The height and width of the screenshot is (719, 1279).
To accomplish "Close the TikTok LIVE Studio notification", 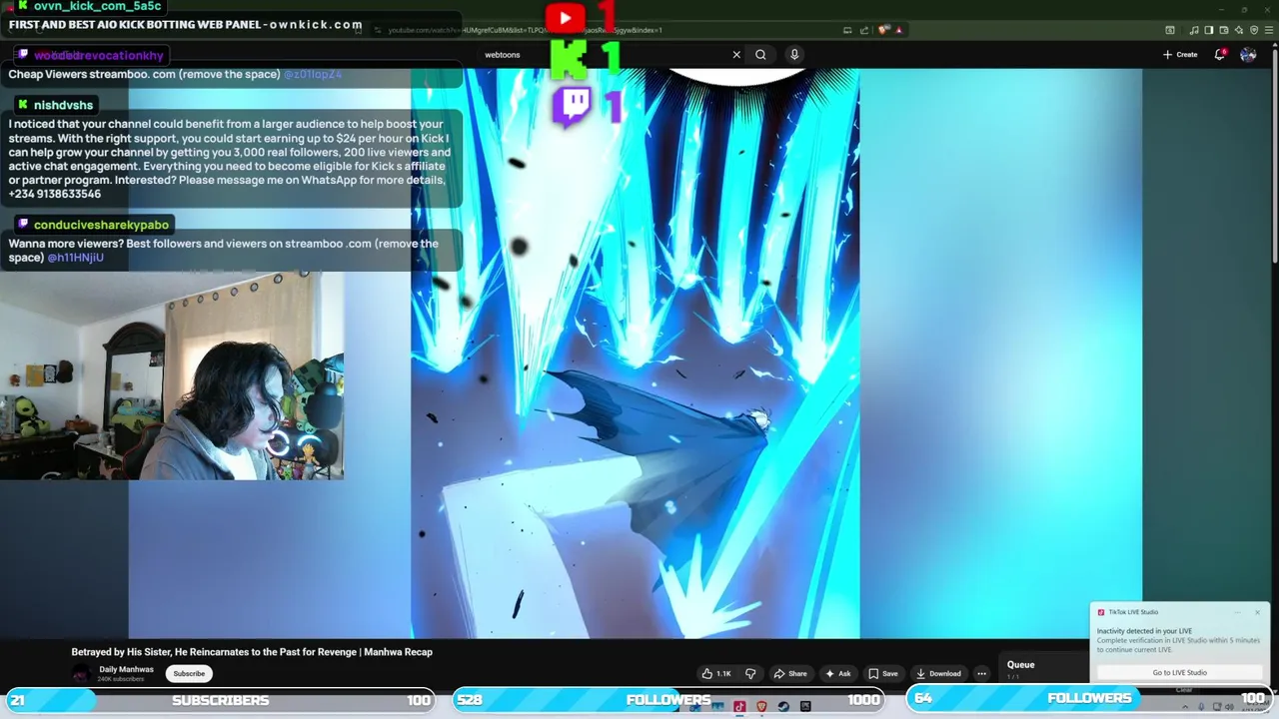I will (1257, 612).
